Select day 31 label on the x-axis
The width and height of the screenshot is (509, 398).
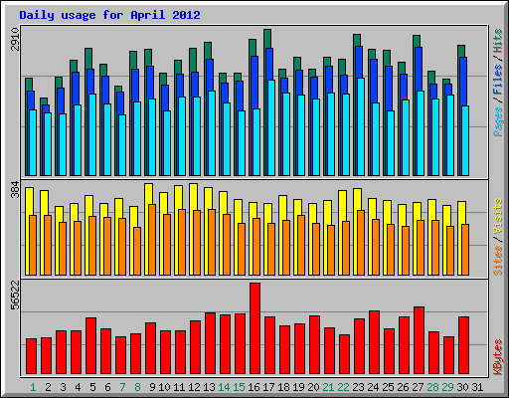tap(477, 387)
